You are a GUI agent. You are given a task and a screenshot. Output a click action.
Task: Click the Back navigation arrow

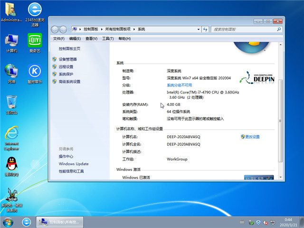click(55, 29)
